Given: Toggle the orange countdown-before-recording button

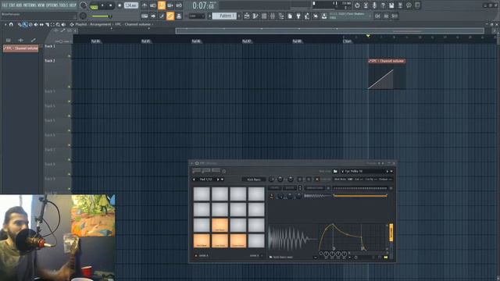Looking at the screenshot, I should click(162, 5).
